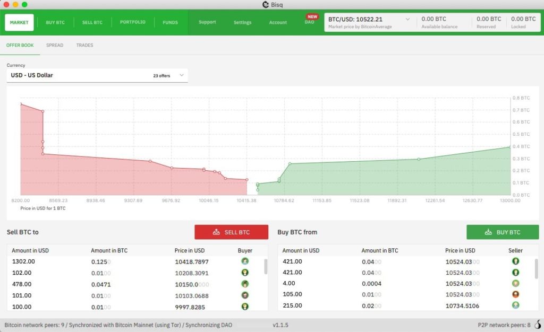This screenshot has width=544, height=332.
Task: Open buyer avatar for 101.00 USD offer
Action: click(x=245, y=295)
